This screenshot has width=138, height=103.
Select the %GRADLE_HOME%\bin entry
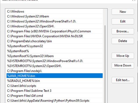click(x=54, y=81)
